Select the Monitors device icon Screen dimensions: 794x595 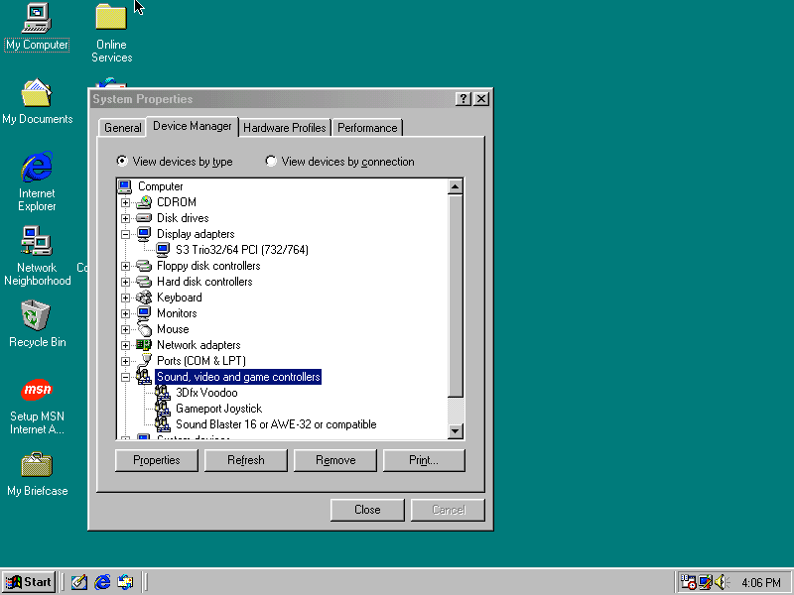pyautogui.click(x=144, y=313)
